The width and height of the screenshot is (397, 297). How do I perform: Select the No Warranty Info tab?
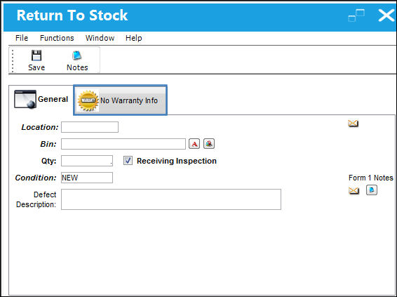(120, 100)
